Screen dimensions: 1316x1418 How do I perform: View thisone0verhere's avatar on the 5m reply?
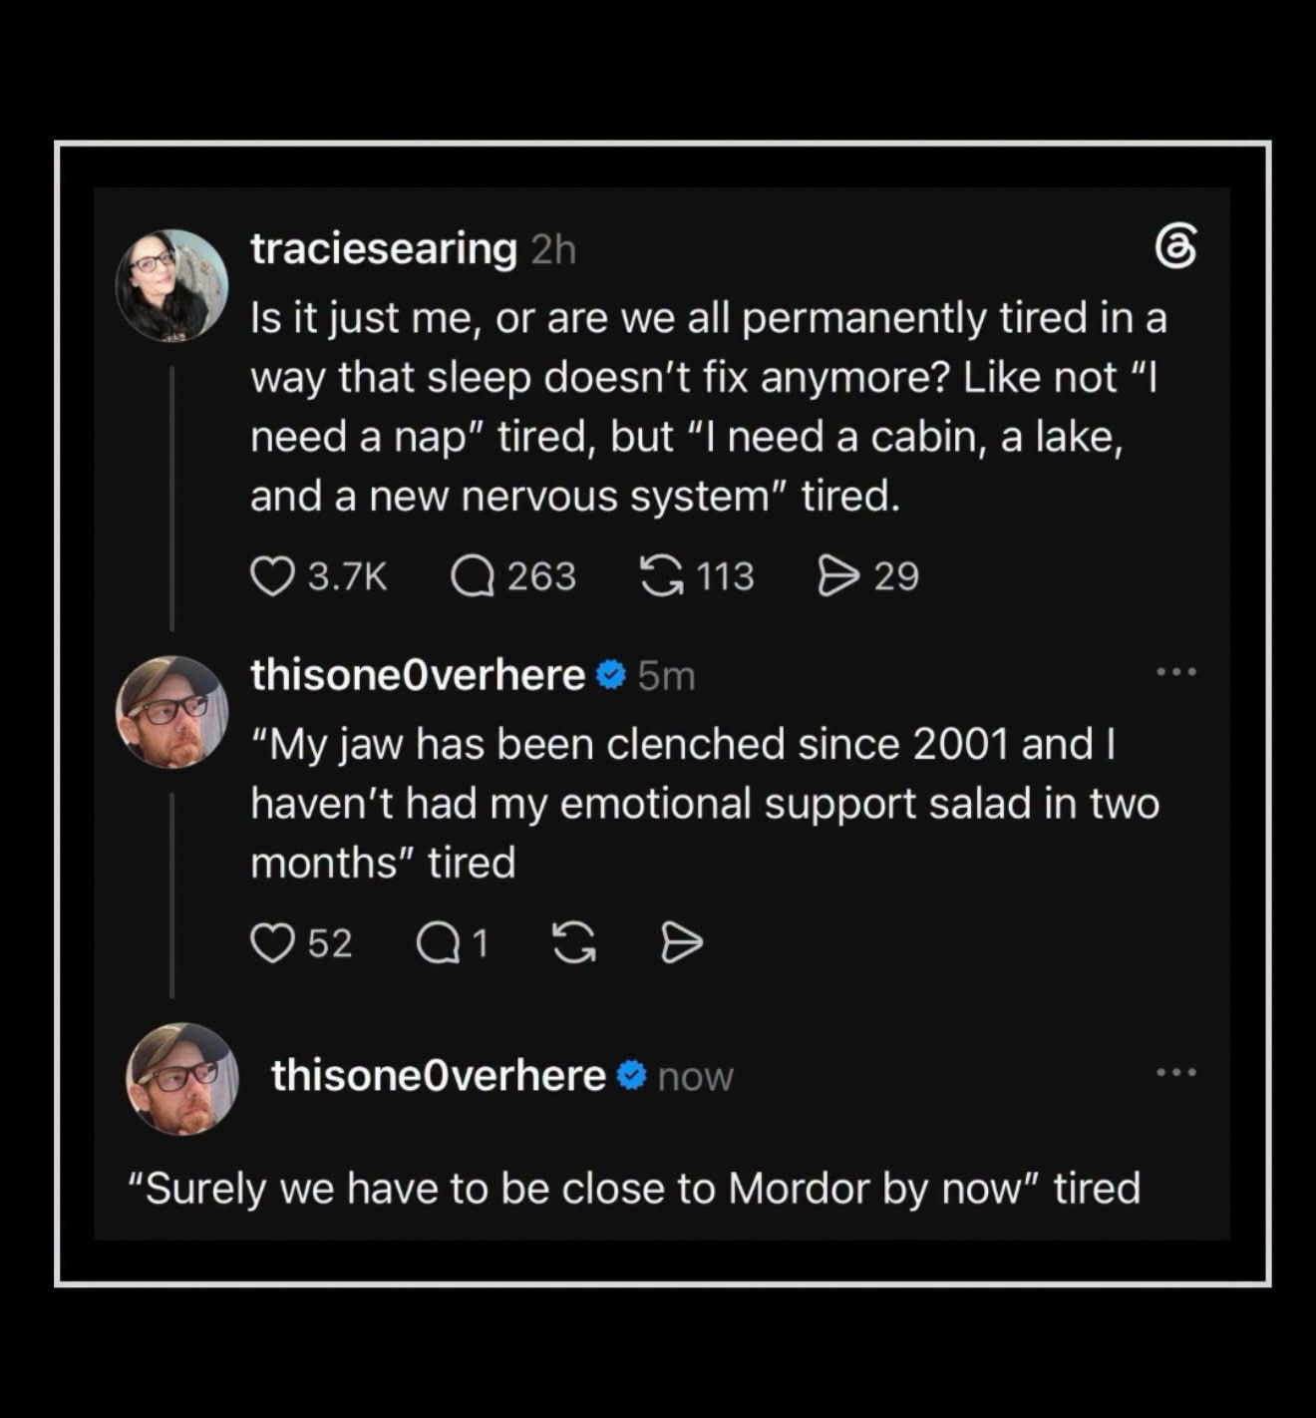[x=172, y=712]
